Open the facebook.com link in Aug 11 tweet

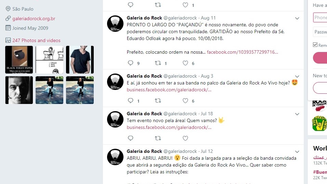pos(242,52)
